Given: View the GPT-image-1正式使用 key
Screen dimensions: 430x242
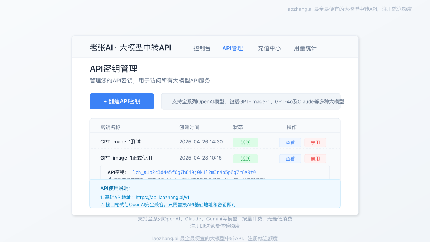Looking at the screenshot, I should 290,158.
